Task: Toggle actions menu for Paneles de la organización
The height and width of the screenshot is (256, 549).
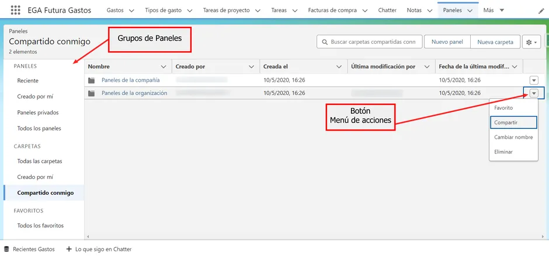Action: coord(534,93)
